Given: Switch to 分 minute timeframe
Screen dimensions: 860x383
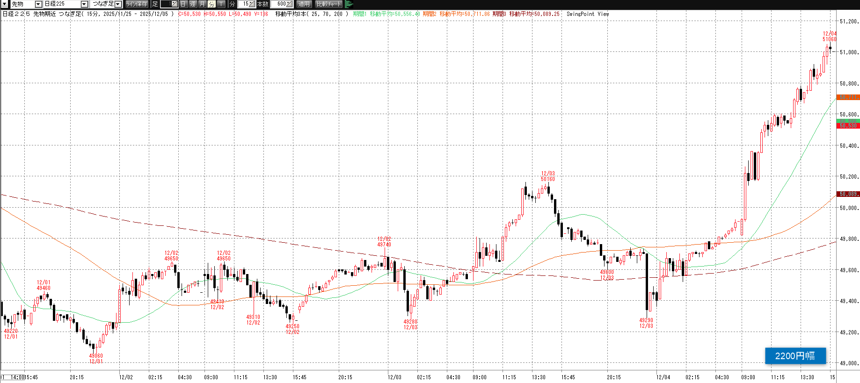Looking at the screenshot, I should pyautogui.click(x=211, y=4).
